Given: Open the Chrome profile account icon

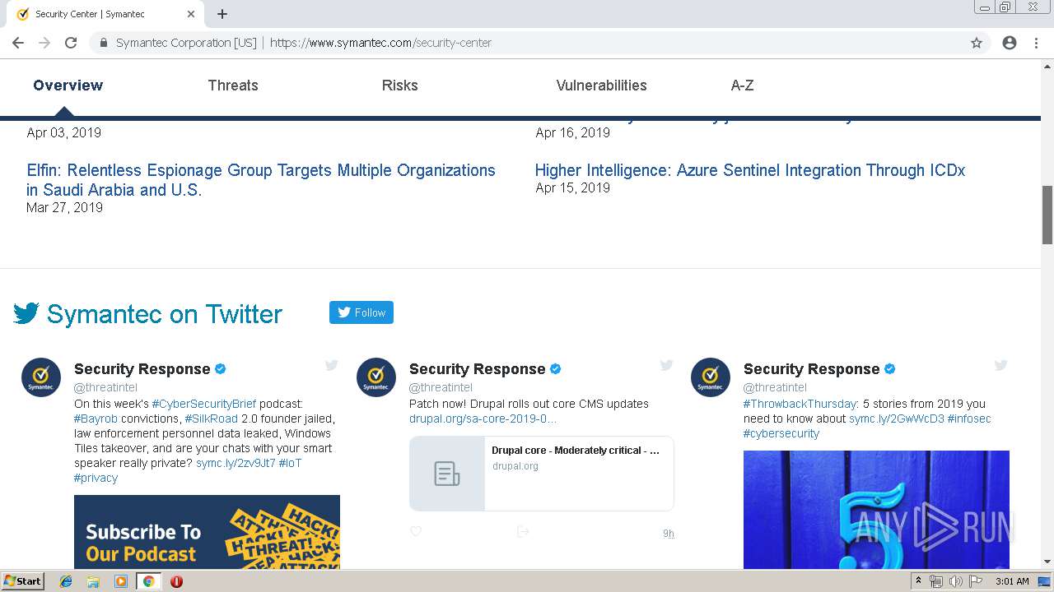Looking at the screenshot, I should coord(1010,43).
